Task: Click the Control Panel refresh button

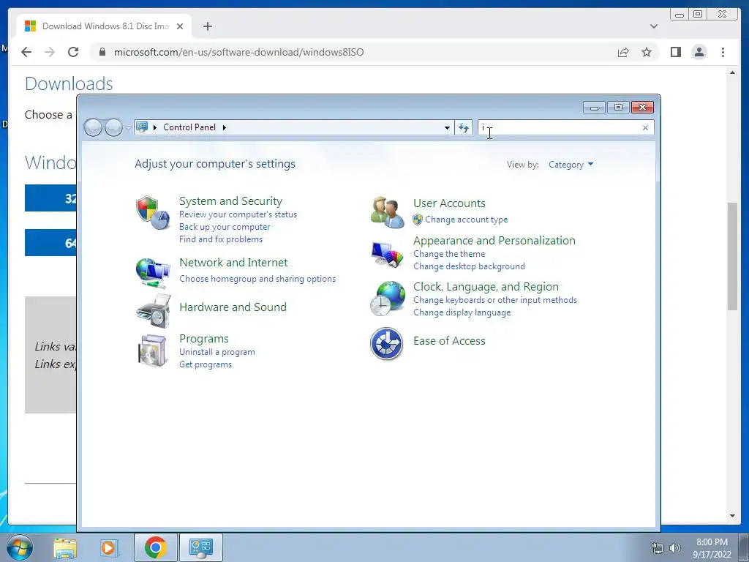Action: [x=463, y=127]
